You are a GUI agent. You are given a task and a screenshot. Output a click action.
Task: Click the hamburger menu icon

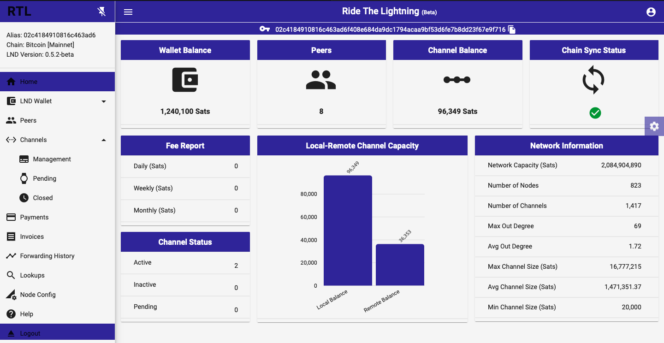128,12
